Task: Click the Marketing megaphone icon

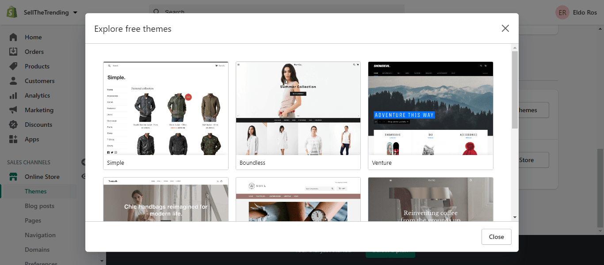Action: [13, 110]
